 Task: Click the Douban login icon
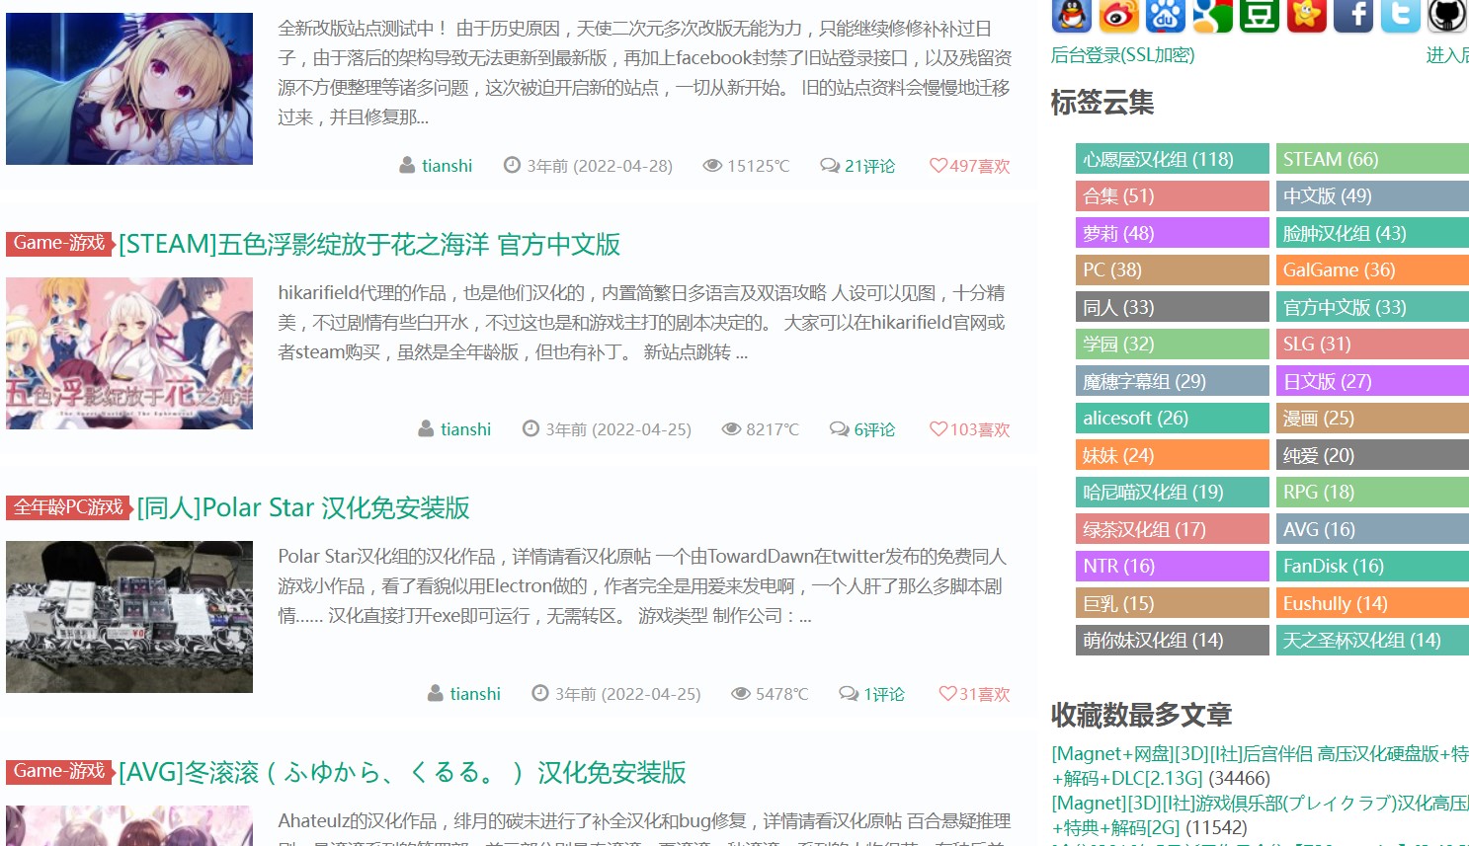click(x=1260, y=15)
